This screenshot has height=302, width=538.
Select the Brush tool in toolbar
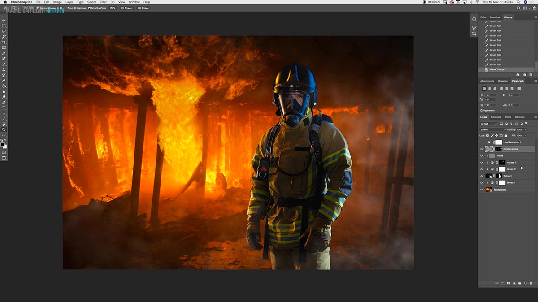(x=4, y=64)
